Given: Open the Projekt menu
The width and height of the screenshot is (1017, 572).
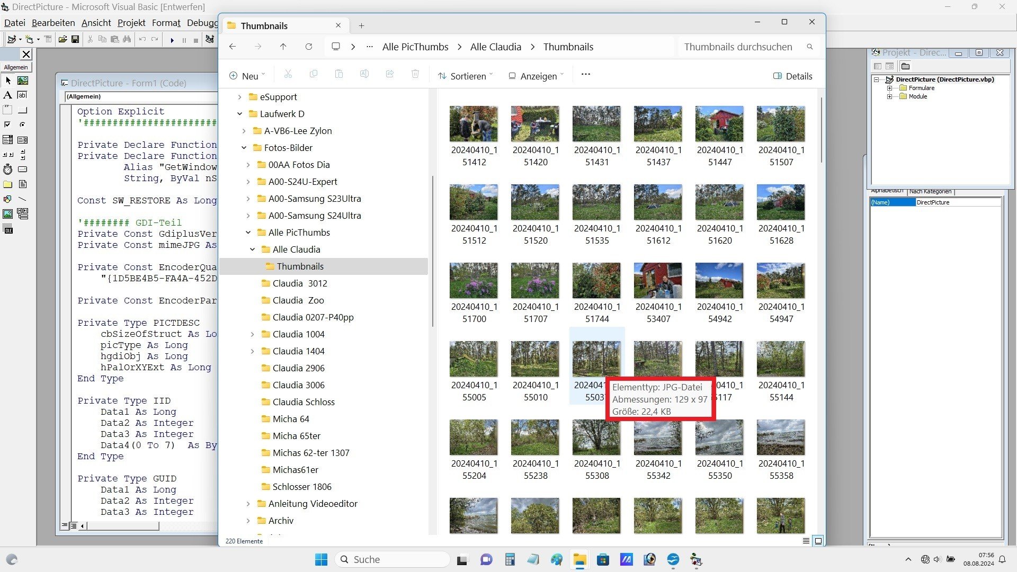Looking at the screenshot, I should click(131, 23).
